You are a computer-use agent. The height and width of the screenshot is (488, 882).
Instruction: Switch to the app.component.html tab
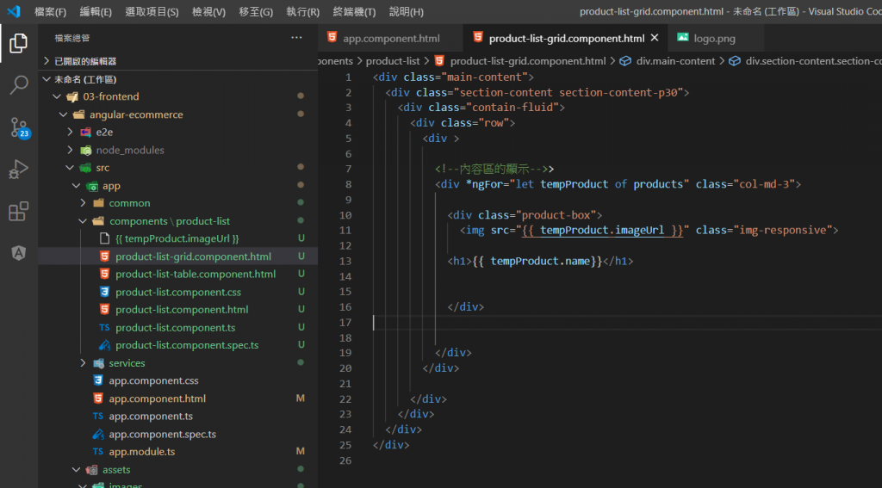click(x=391, y=39)
